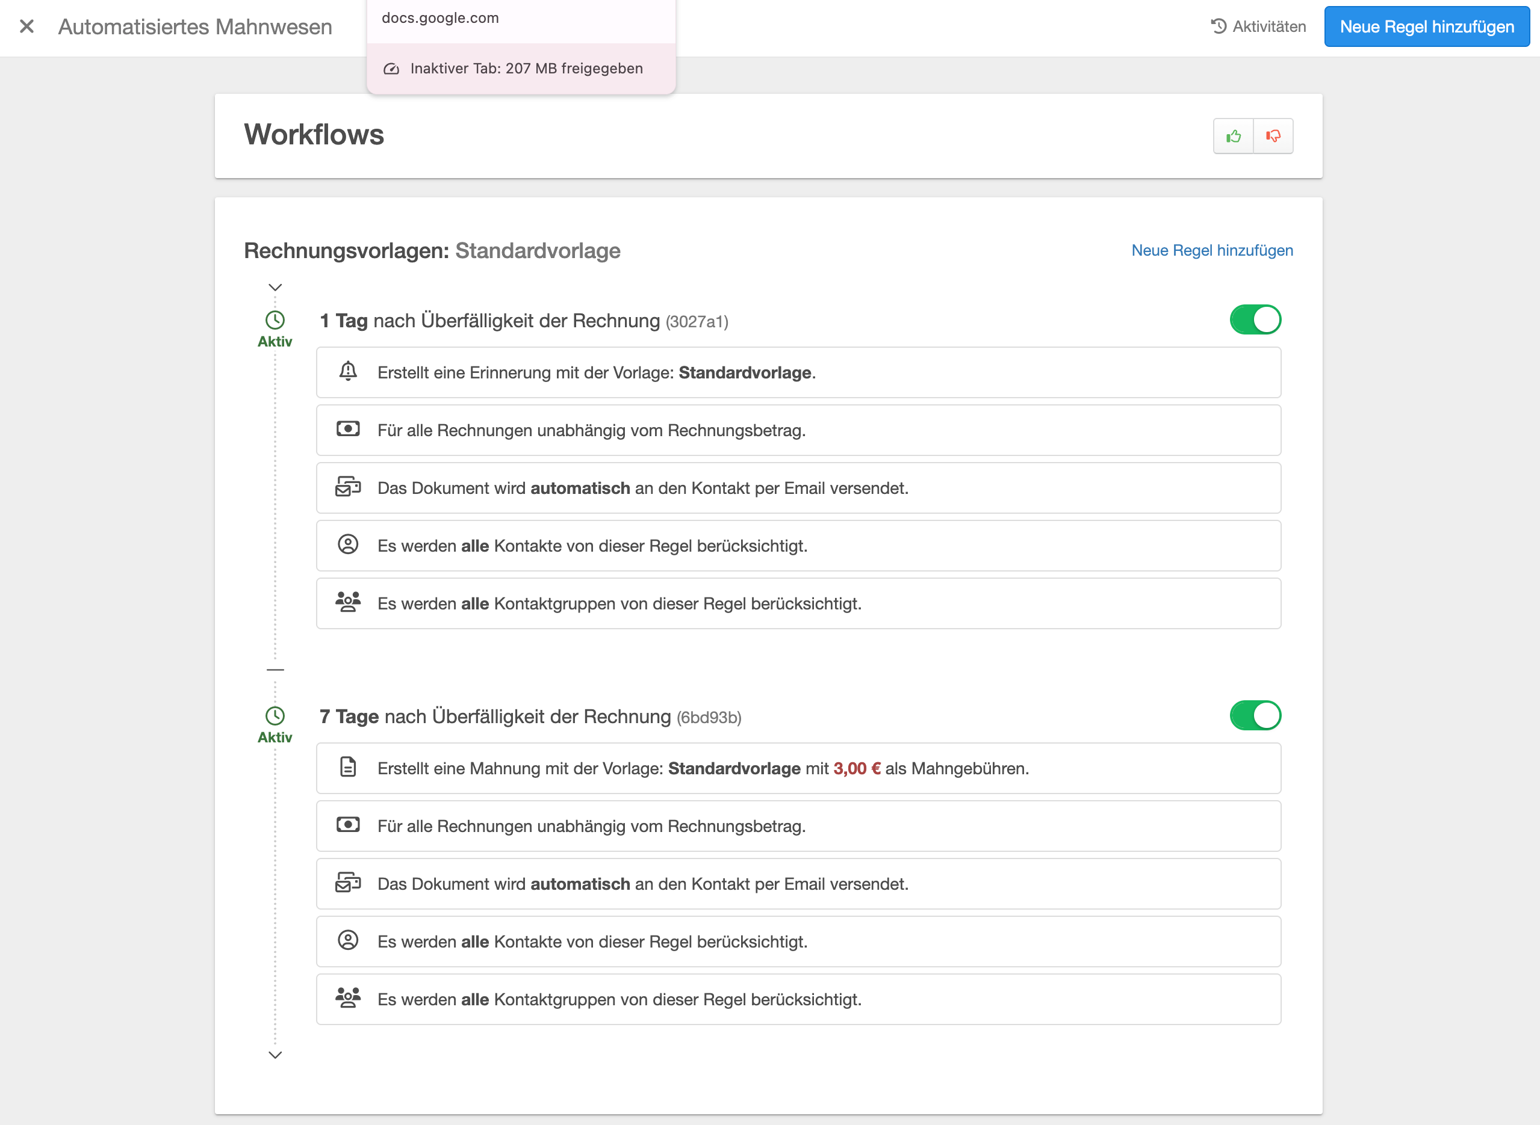
Task: Disable the 7 Tage rule toggle
Action: (x=1255, y=715)
